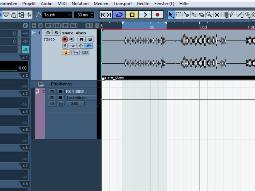
Task: Go to the next marker
Action: tap(109, 15)
